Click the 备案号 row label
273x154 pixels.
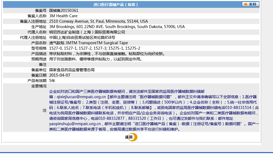[41, 11]
